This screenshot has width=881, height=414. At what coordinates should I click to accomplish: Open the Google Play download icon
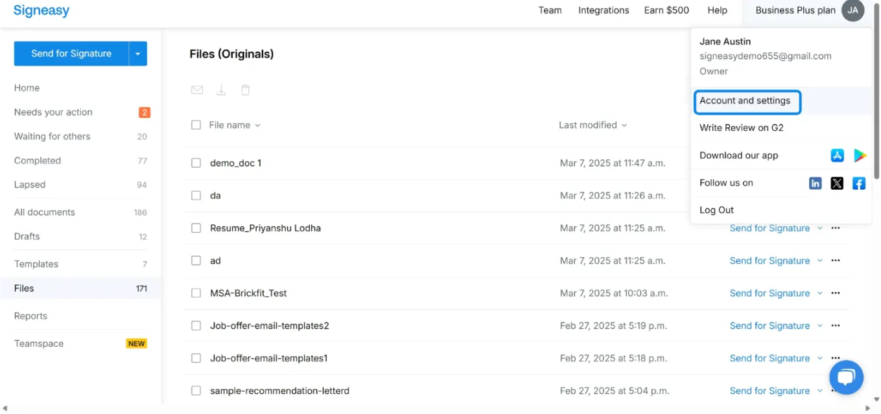pyautogui.click(x=860, y=155)
